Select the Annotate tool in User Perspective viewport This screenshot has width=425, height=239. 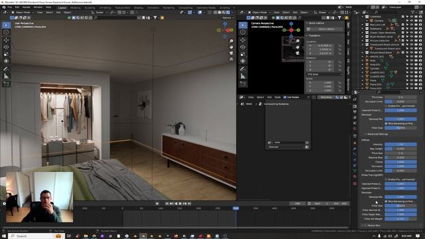tap(6, 69)
